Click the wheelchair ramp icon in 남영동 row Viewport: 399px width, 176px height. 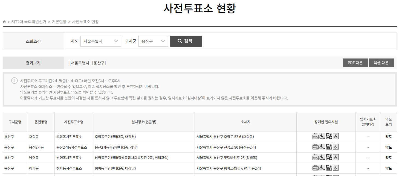tap(322, 157)
